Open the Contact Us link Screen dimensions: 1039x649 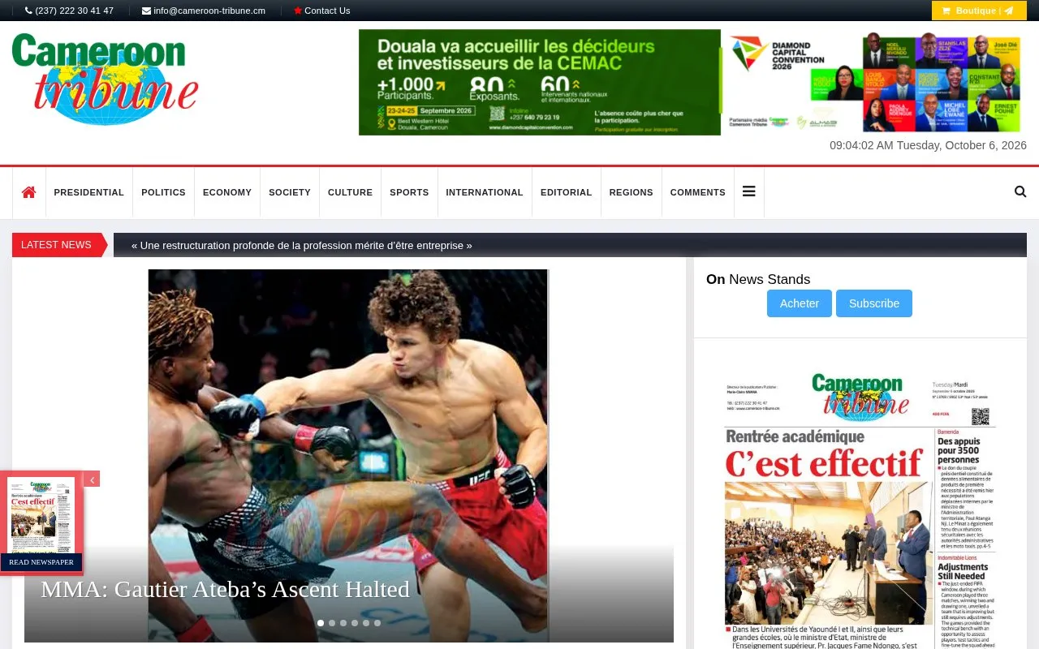(x=322, y=11)
